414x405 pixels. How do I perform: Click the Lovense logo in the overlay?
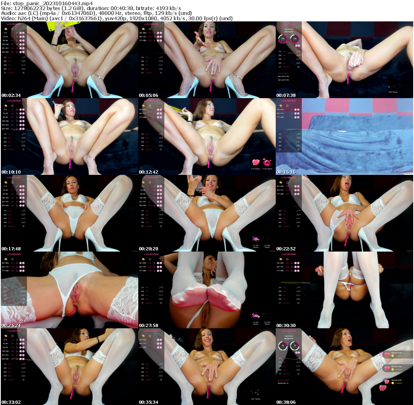[x=14, y=24]
